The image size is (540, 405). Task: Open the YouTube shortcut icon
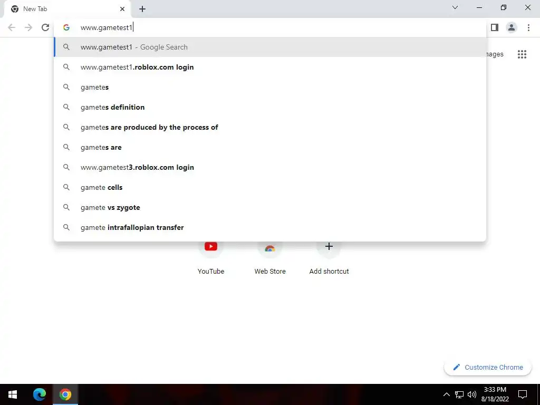[211, 246]
